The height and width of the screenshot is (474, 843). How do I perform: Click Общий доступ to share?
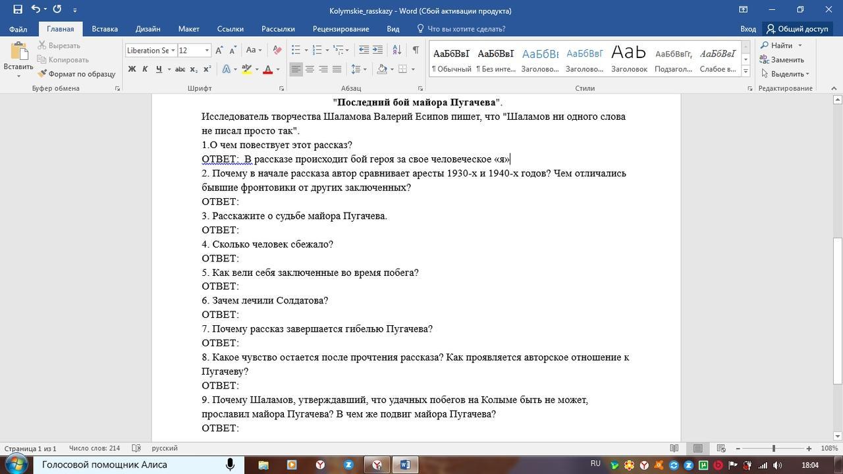pos(797,29)
